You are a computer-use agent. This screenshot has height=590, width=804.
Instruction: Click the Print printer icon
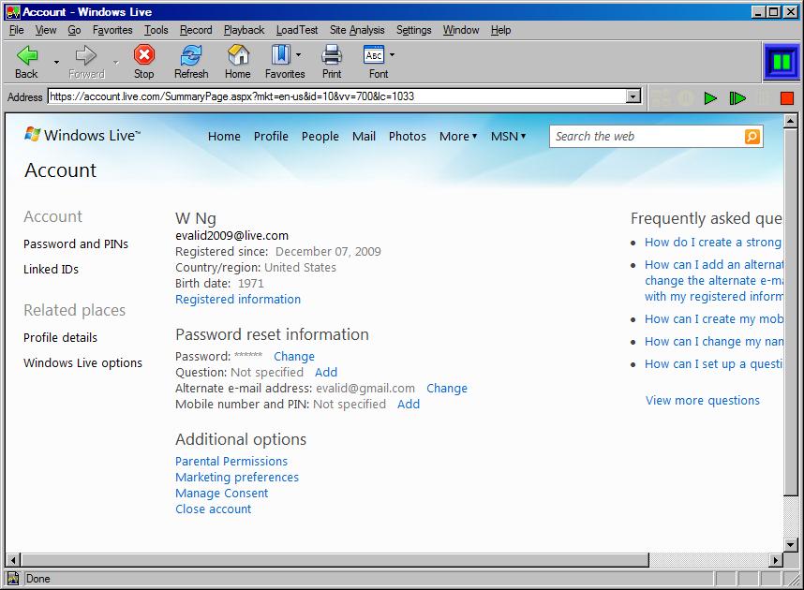(332, 55)
